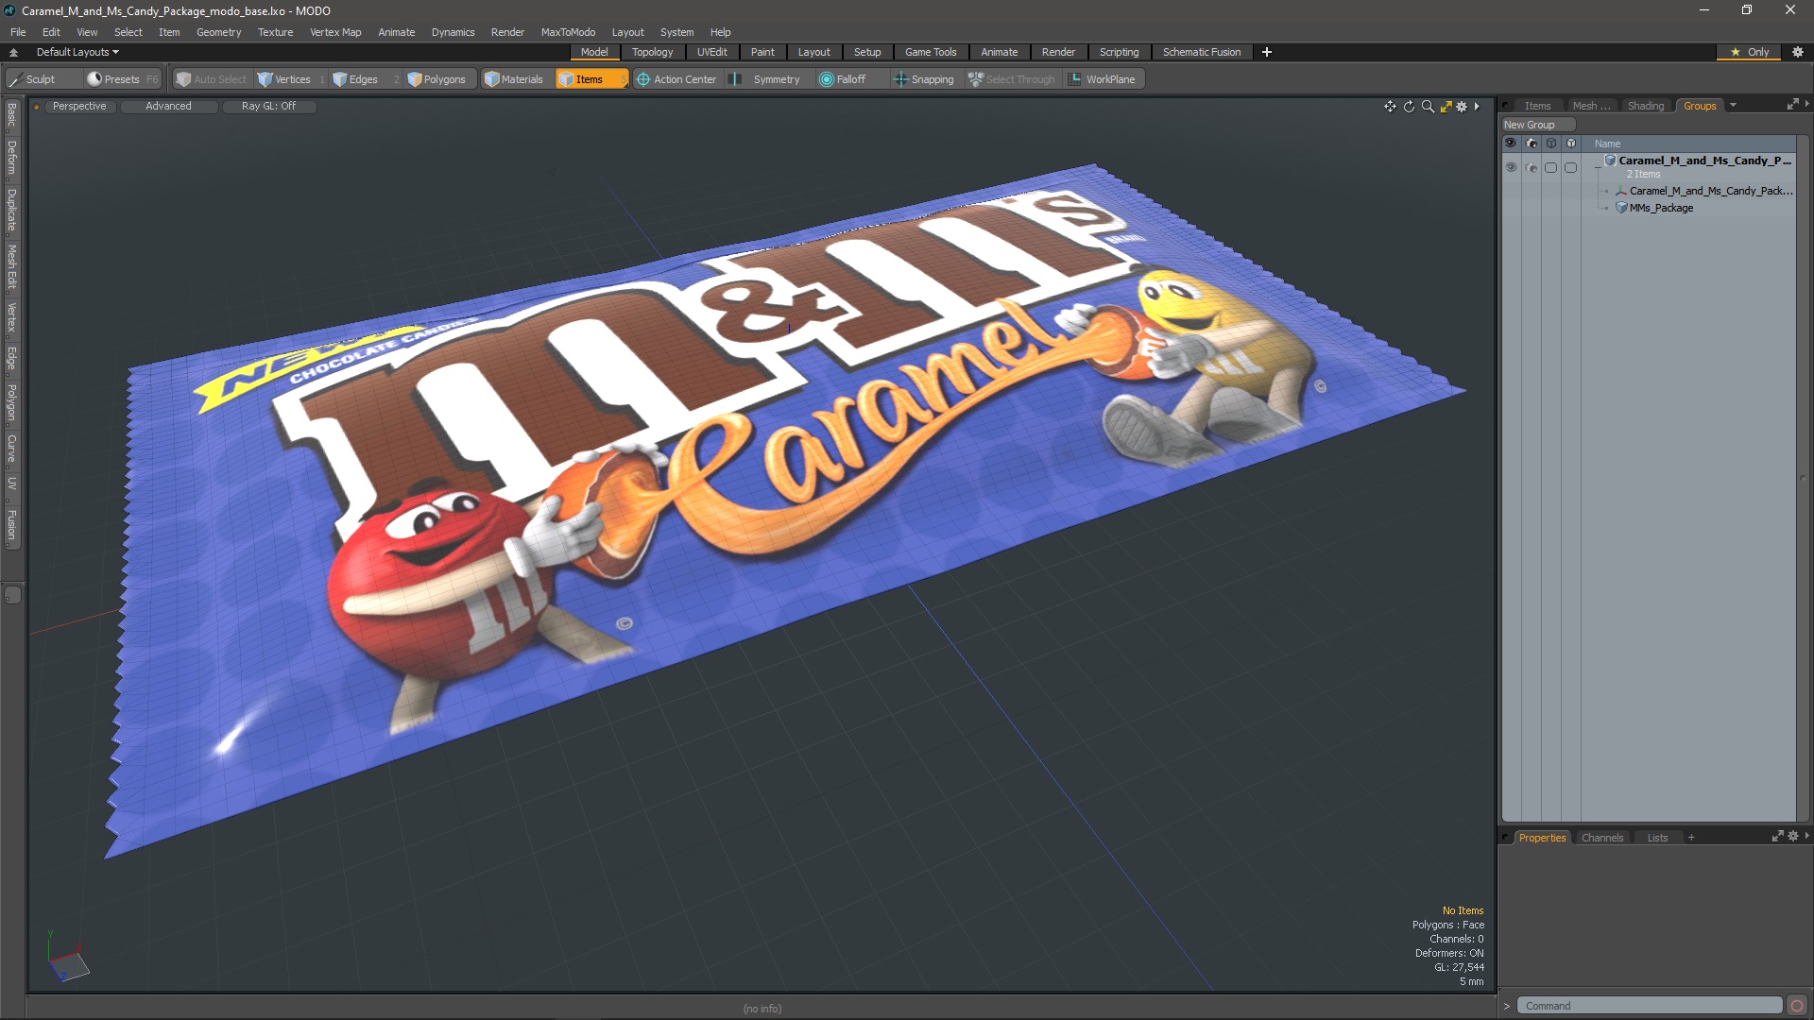Switch to Vertices selection mode

[x=291, y=79]
